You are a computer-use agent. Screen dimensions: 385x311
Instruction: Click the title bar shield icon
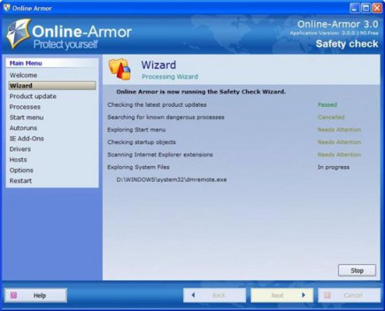(x=7, y=8)
